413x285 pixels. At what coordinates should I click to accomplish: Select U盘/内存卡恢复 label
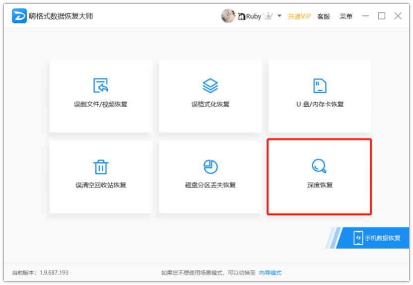click(x=320, y=104)
